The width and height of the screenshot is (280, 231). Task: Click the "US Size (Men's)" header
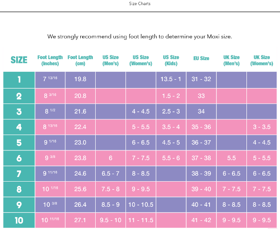111,60
